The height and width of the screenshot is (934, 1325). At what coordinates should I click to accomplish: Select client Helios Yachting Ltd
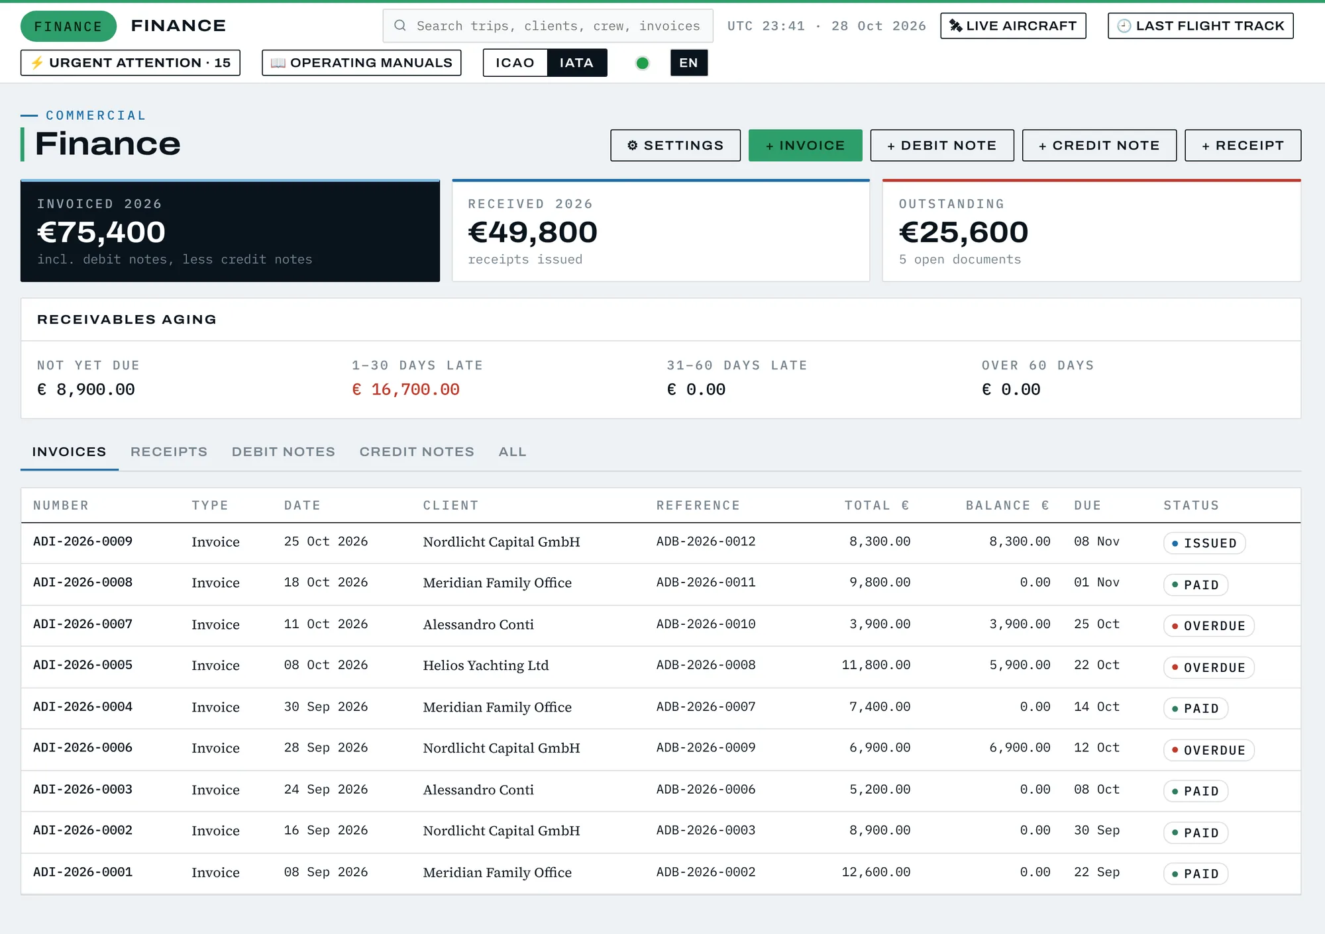[x=486, y=666]
